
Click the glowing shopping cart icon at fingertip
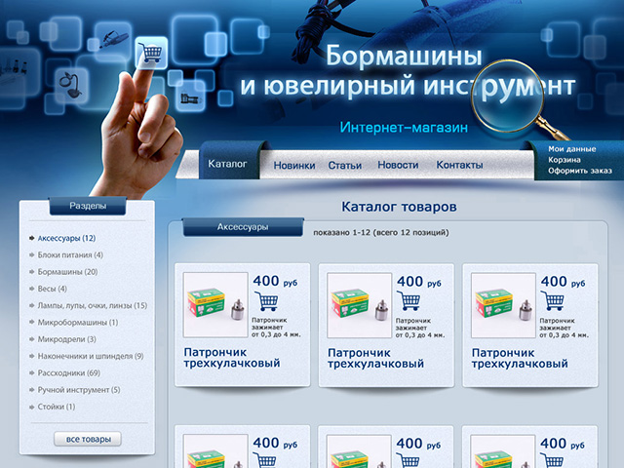[151, 53]
